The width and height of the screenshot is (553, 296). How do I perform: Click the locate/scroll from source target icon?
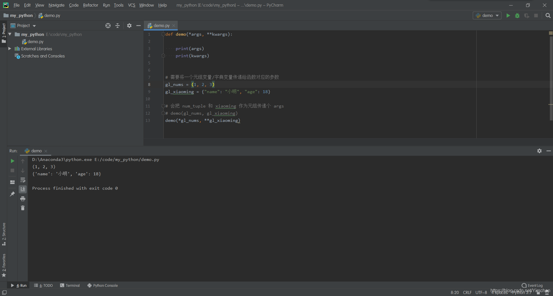(x=108, y=26)
